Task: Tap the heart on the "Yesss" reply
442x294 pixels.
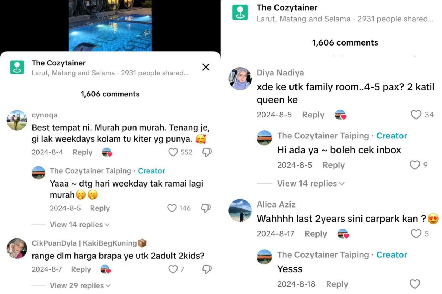Action: 415,284
